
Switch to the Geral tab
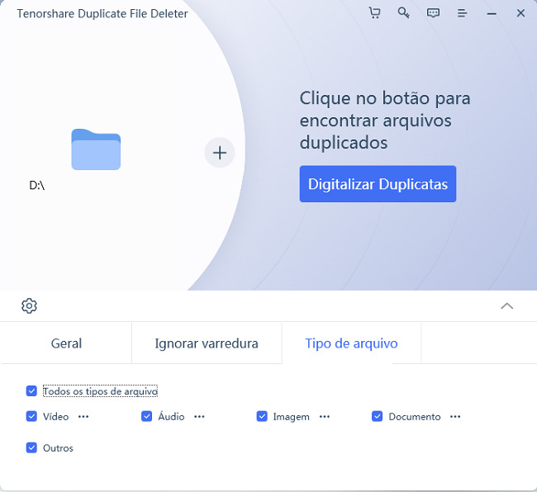click(66, 343)
